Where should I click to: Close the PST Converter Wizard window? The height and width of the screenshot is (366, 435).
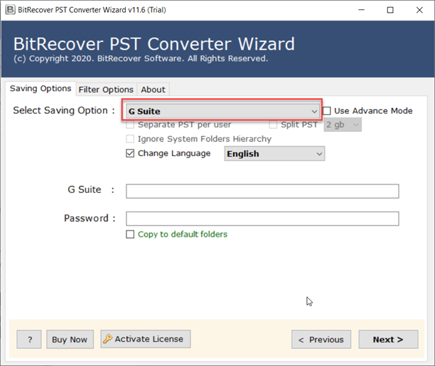coord(419,10)
